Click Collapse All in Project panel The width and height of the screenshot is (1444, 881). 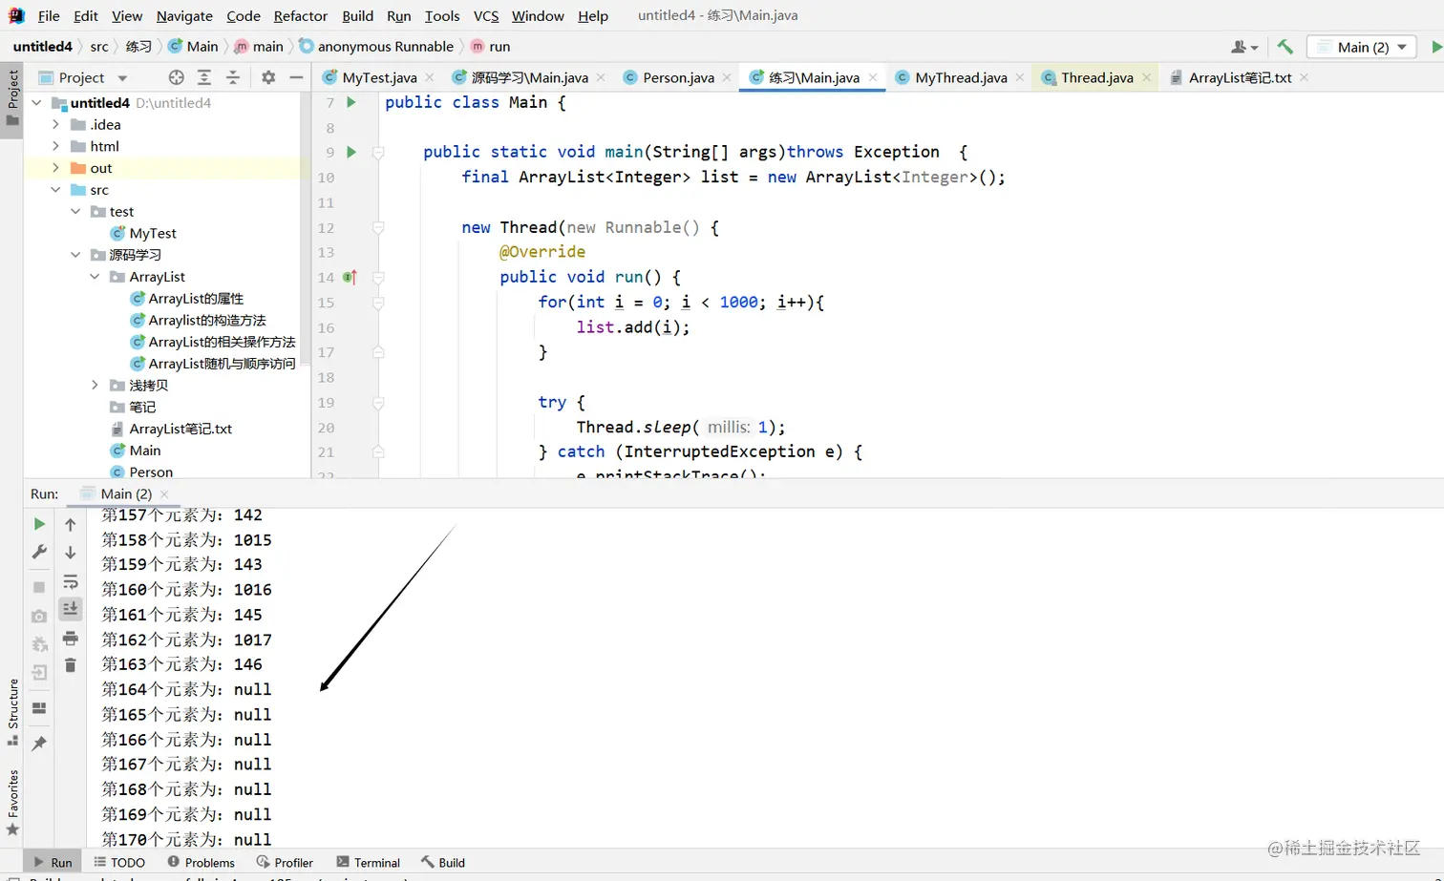point(233,77)
